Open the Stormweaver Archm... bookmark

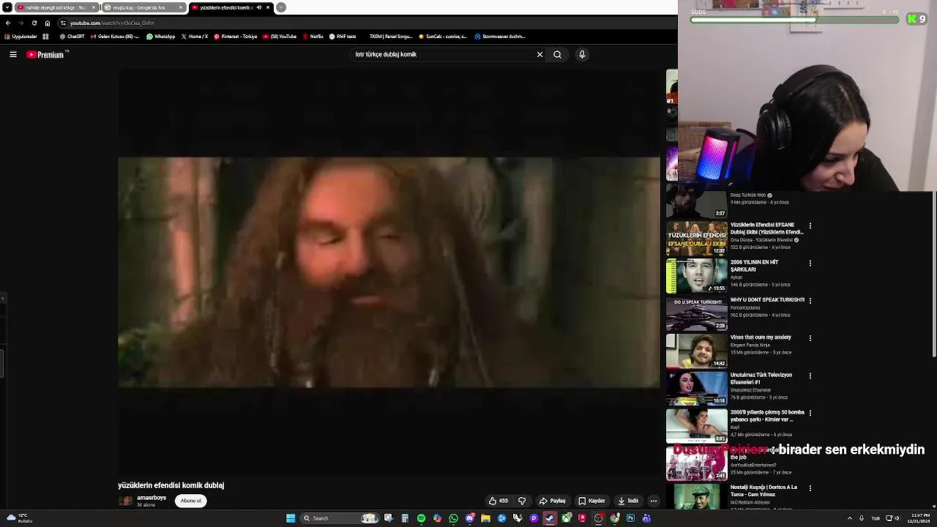pyautogui.click(x=500, y=37)
